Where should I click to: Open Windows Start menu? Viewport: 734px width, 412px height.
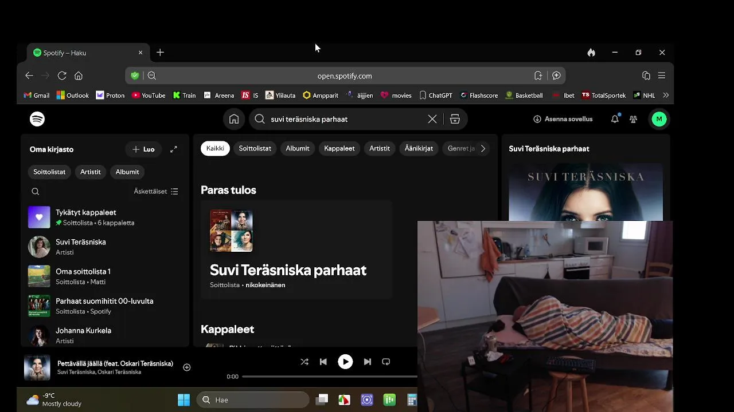tap(183, 400)
